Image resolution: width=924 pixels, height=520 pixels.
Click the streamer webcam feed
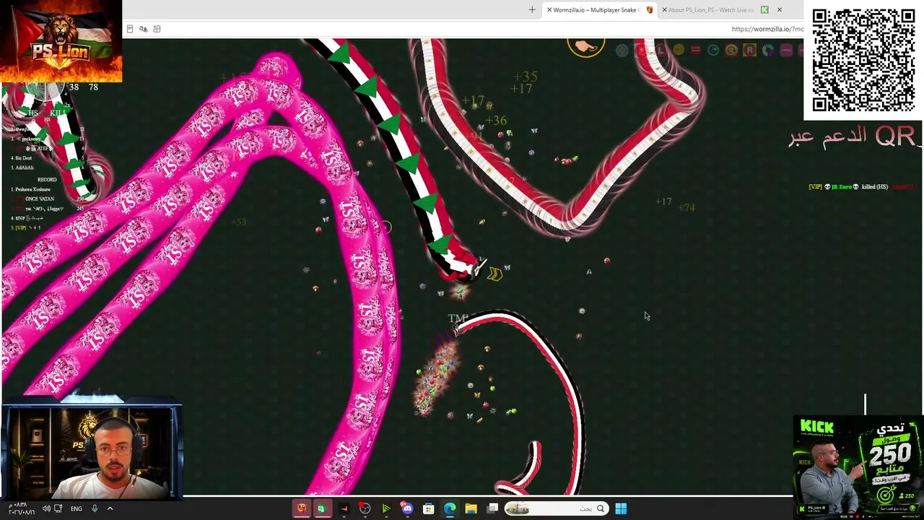91,453
